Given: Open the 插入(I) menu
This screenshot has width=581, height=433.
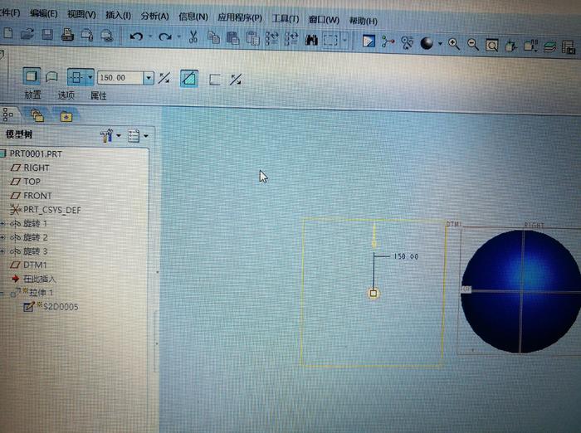Looking at the screenshot, I should pos(118,15).
